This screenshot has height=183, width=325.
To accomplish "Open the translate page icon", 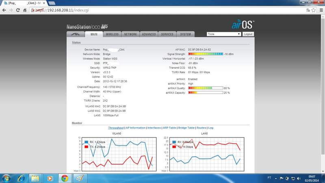I will click(308, 10).
